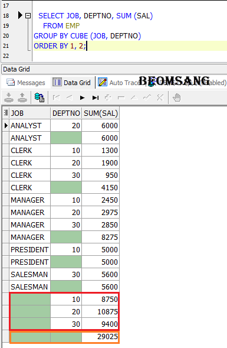Click the export dataset down-arrow icon
The image size is (227, 348).
[9, 97]
